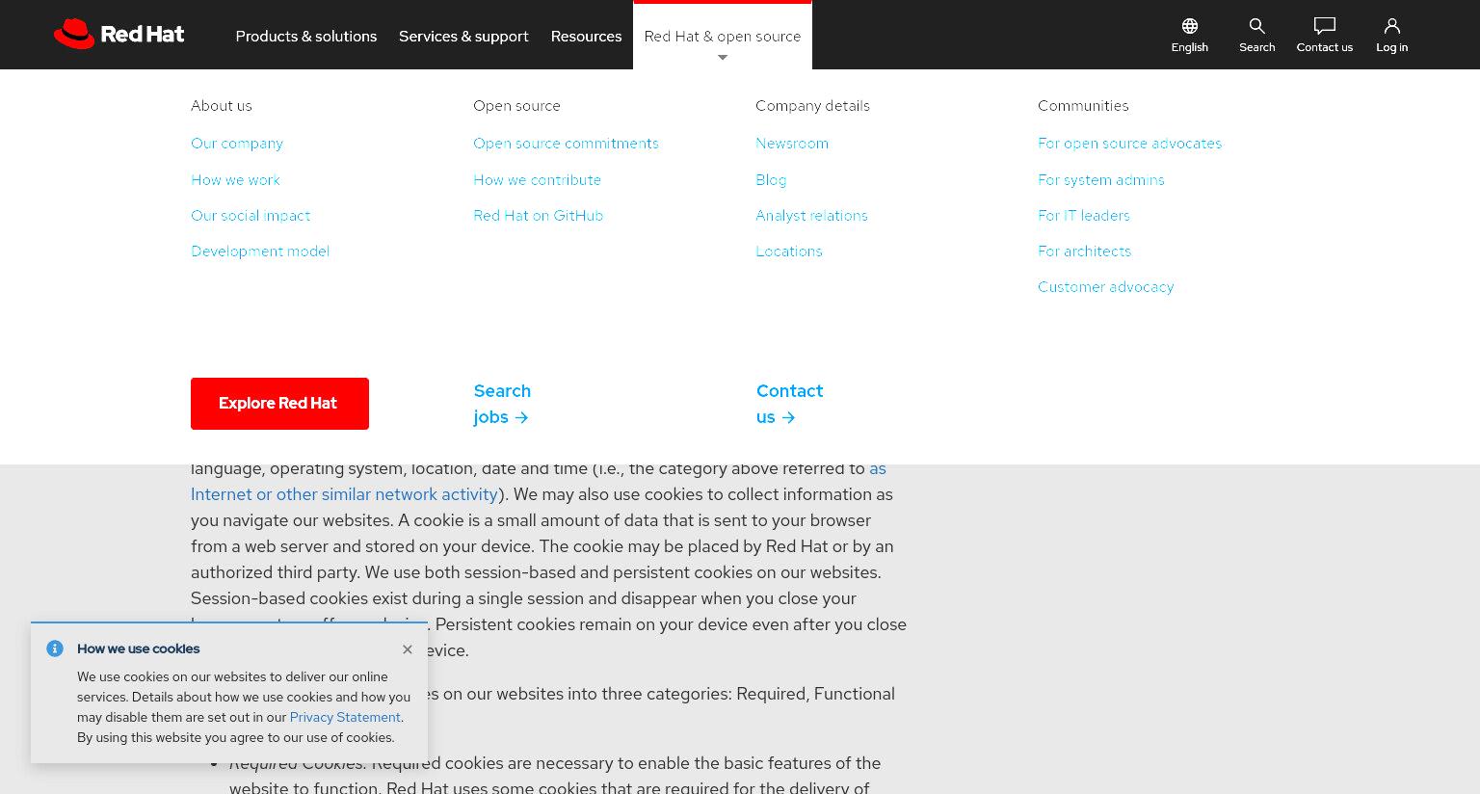Click the Communities heading
This screenshot has width=1480, height=794.
tap(1083, 106)
